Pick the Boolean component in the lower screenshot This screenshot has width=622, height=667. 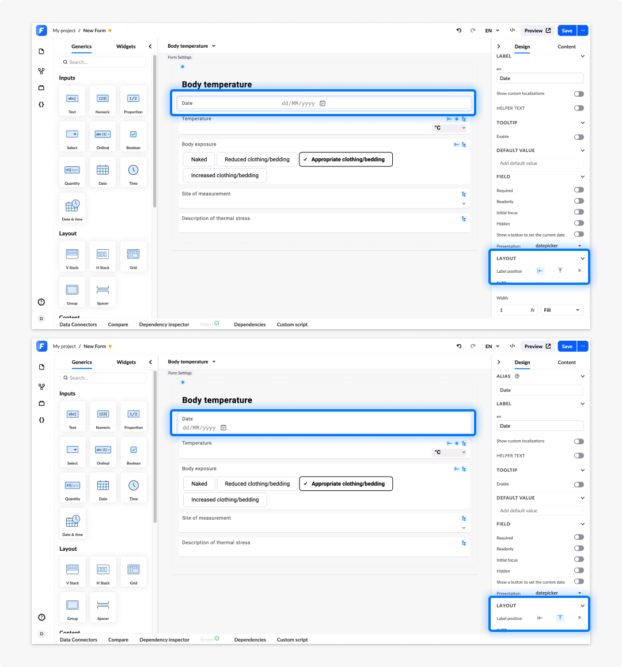click(x=134, y=452)
